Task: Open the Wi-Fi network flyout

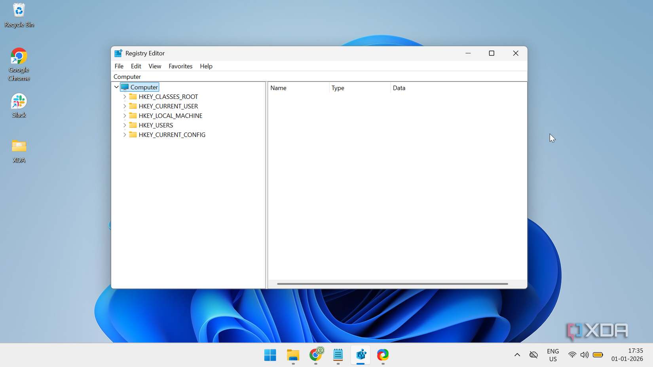Action: pyautogui.click(x=572, y=355)
